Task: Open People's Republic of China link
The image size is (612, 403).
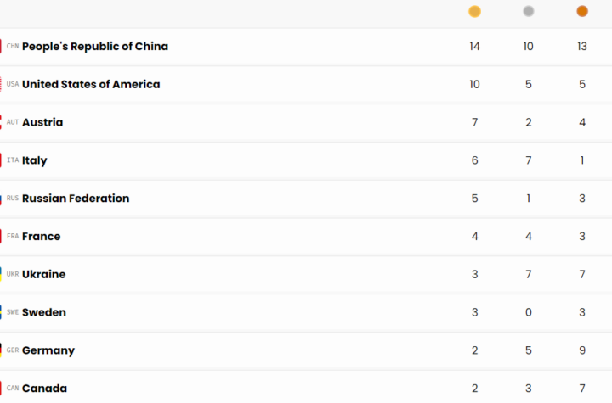Action: click(94, 47)
